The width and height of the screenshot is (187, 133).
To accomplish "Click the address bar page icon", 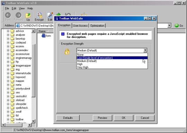I will tap(18, 26).
